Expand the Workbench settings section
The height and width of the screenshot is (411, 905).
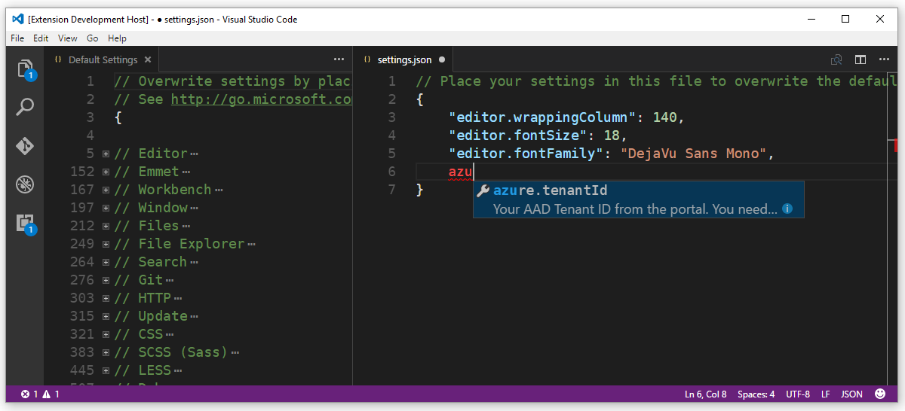pos(106,190)
